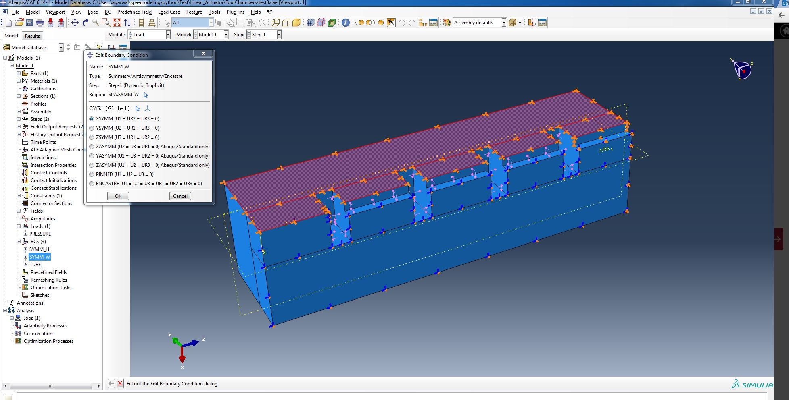Viewport: 789px width, 400px height.
Task: Enable hidden line render style
Action: click(286, 23)
